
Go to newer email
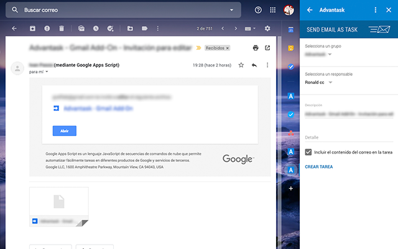(x=223, y=29)
